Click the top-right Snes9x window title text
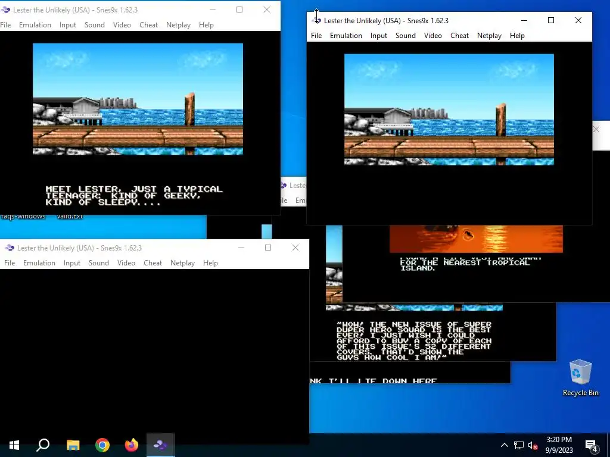The image size is (610, 457). point(386,21)
